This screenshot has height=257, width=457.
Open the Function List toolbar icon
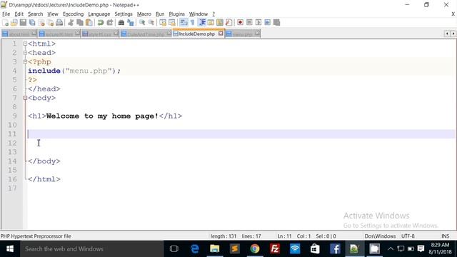(228, 22)
